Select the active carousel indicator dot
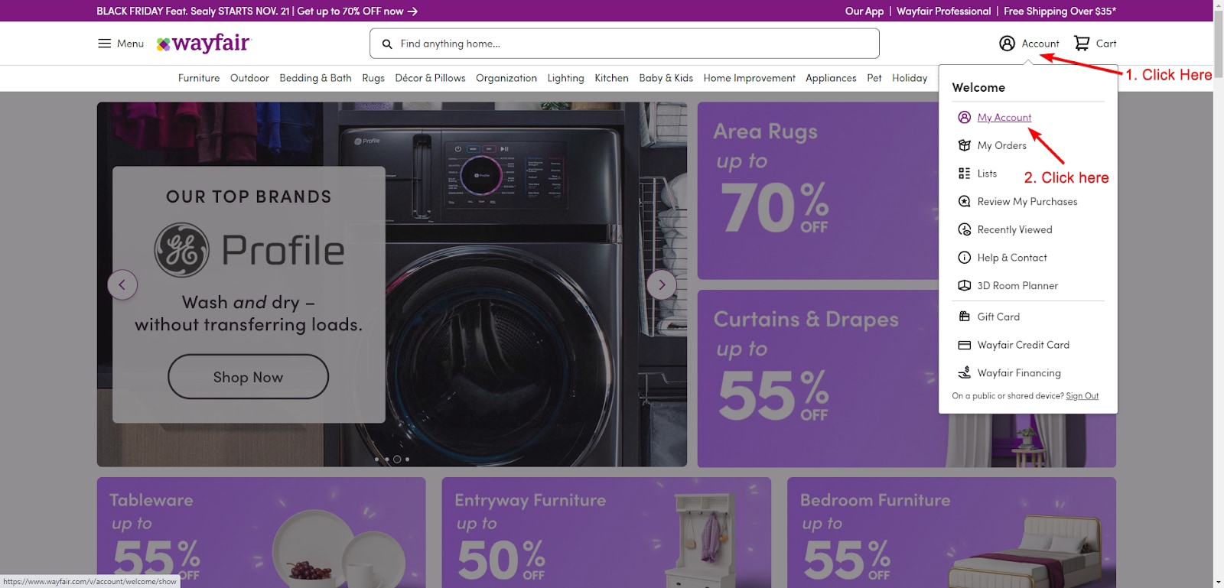This screenshot has height=588, width=1224. 397,460
